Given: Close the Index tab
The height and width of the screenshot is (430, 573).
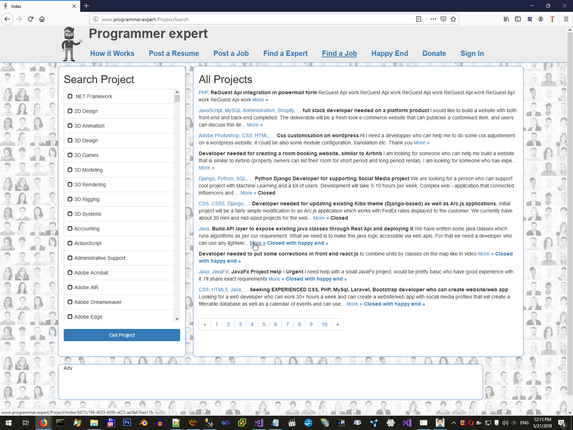Looking at the screenshot, I should 74,6.
